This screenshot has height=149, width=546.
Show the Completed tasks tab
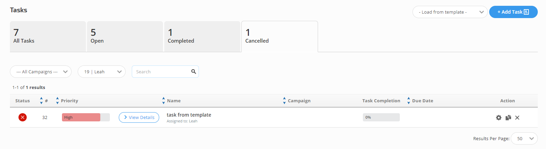pos(202,36)
